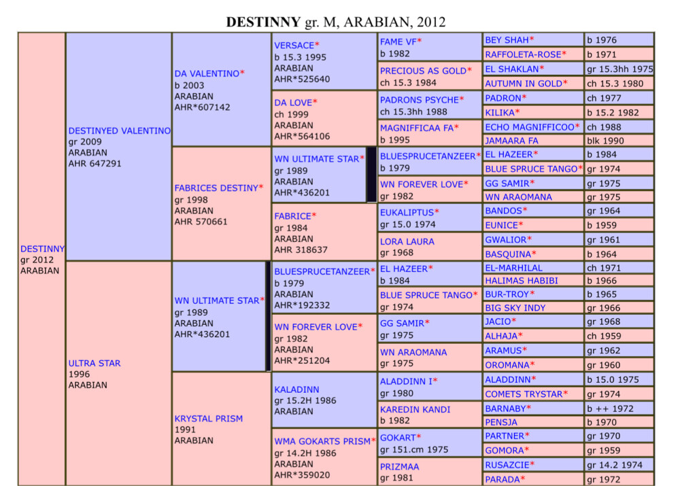Click the BASQUINA link

tap(508, 254)
